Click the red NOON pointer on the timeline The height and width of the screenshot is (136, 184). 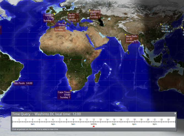[94, 126]
